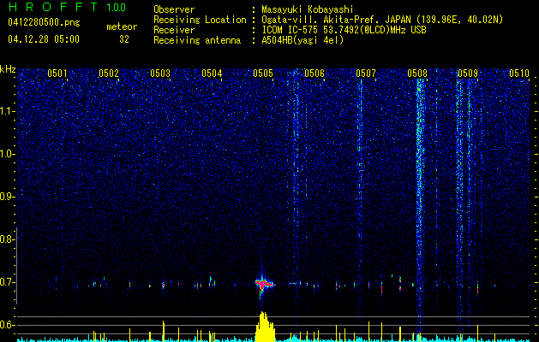Click the tall yellow power peak below 0505
This screenshot has width=539, height=342.
(265, 327)
